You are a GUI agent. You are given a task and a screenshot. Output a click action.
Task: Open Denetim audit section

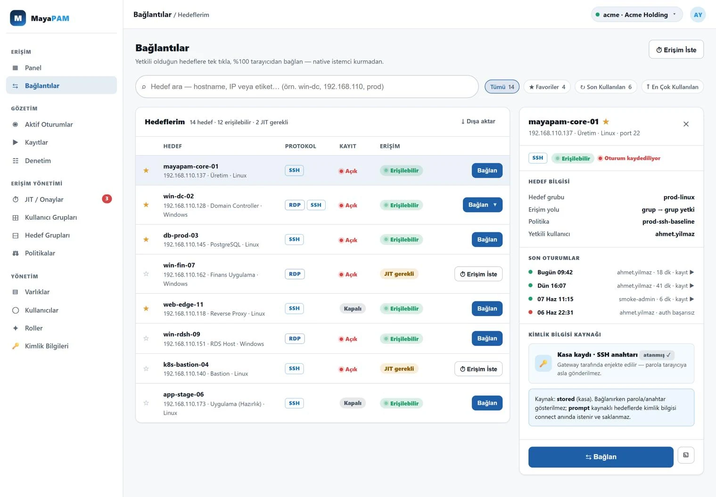pyautogui.click(x=61, y=161)
